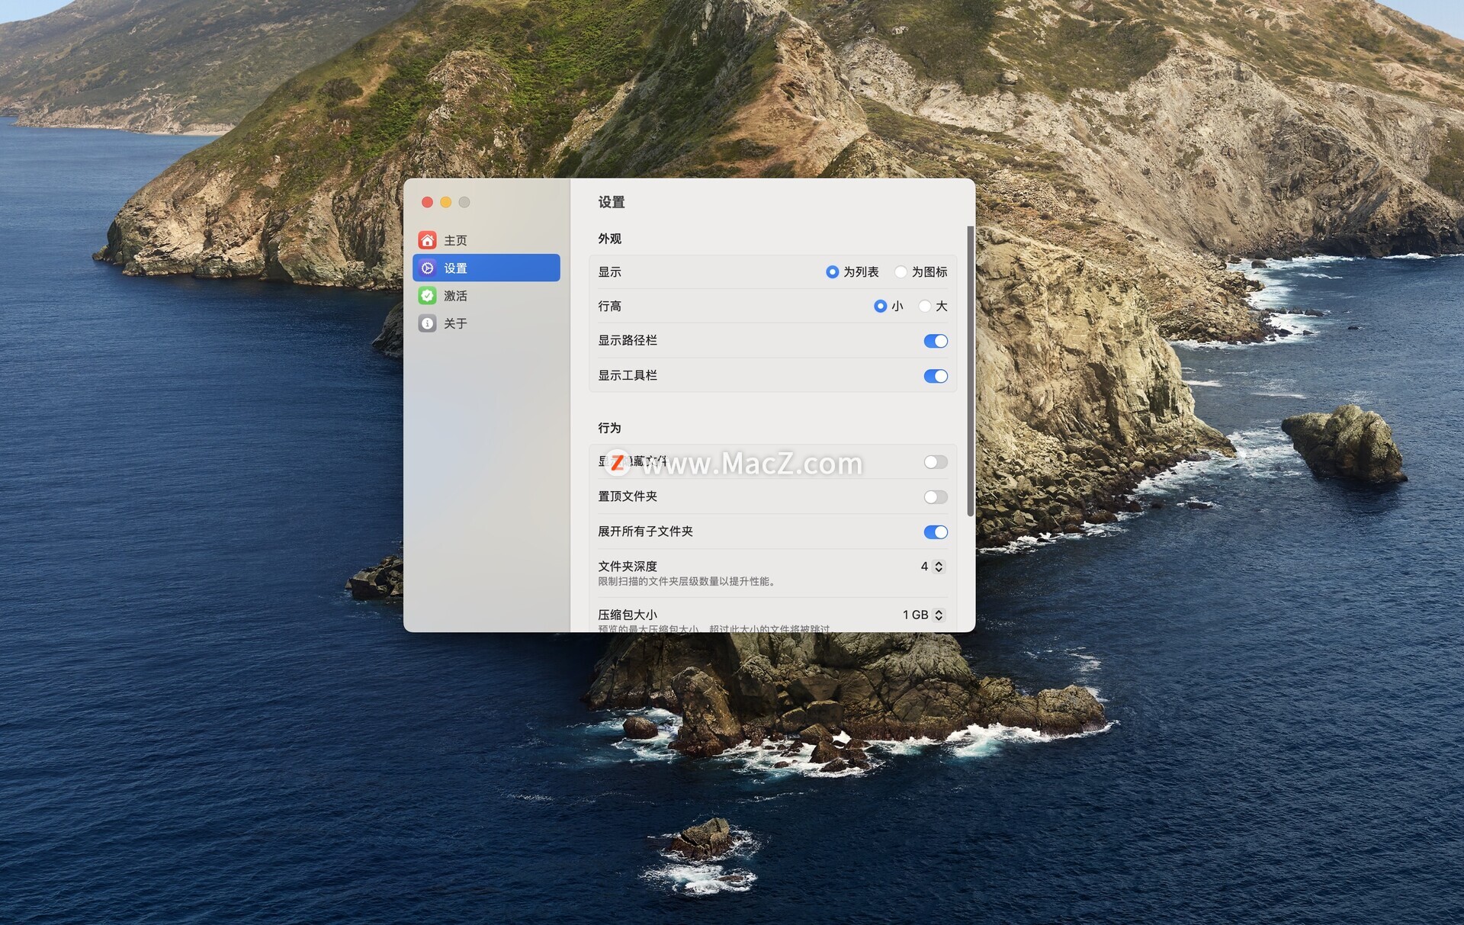This screenshot has height=925, width=1464.
Task: Toggle the switch above 置顶文件夹 row
Action: tap(936, 462)
